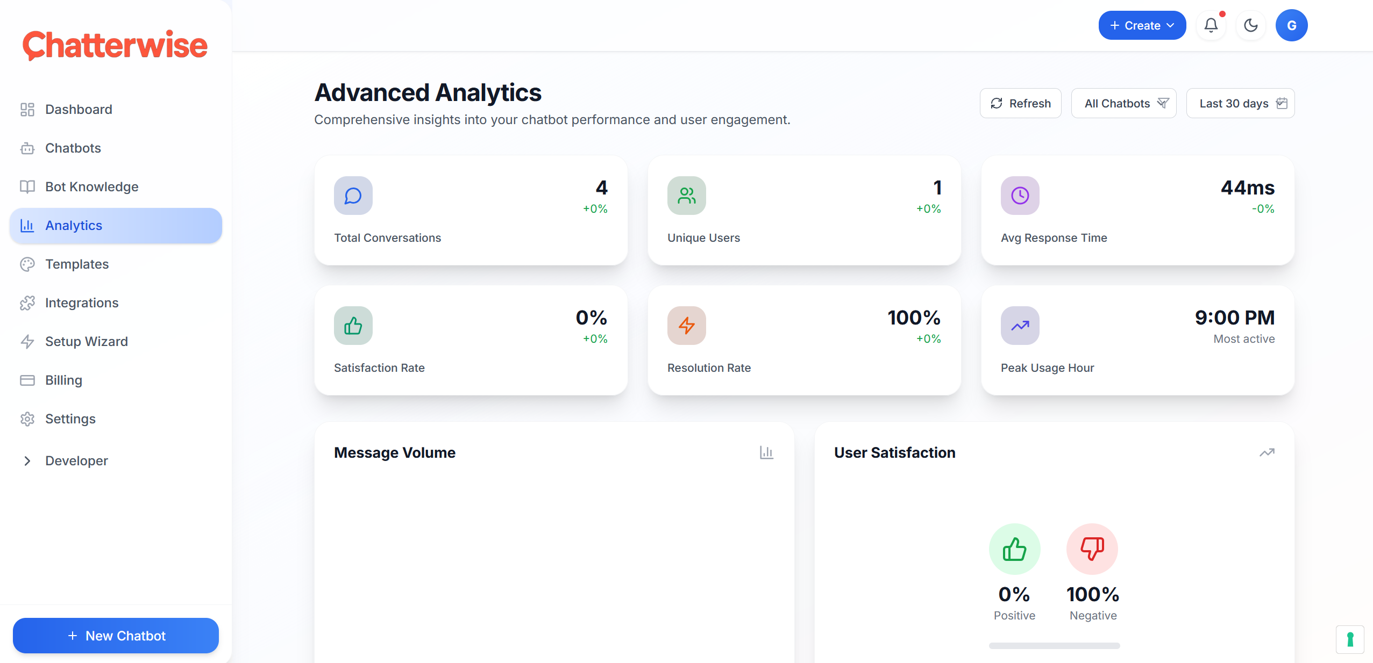Click the Resolution Rate lightning icon
Image resolution: width=1373 pixels, height=663 pixels.
tap(686, 326)
